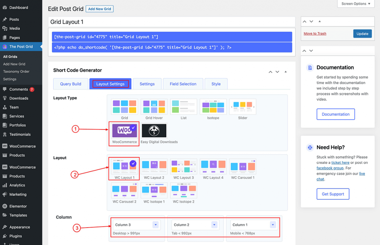Click the Update button
380x245 pixels.
(x=362, y=34)
